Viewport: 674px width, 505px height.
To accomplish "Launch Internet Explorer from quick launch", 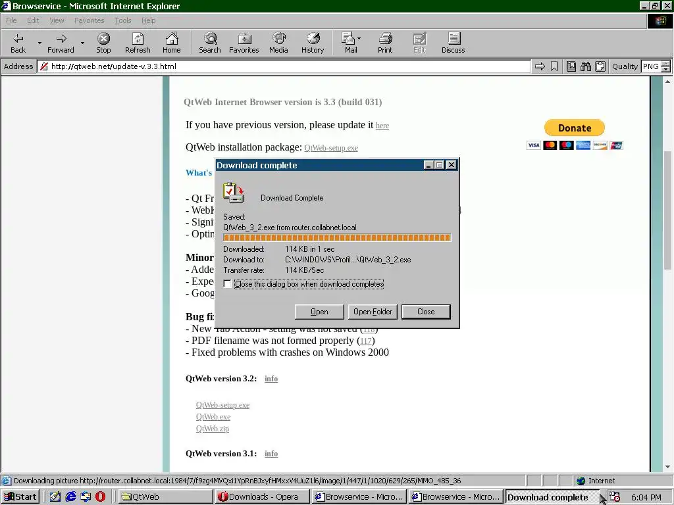I will pyautogui.click(x=70, y=496).
